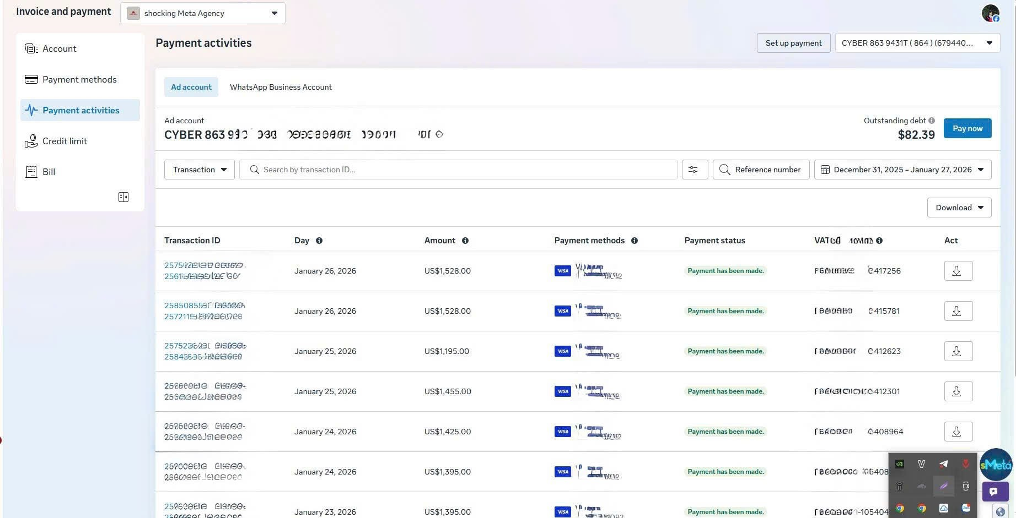Open the shocking Meta Agency business dropdown
Viewport: 1016px width, 518px height.
tap(203, 13)
